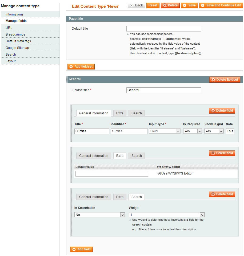Switch second field to General Information tab

tap(94, 156)
